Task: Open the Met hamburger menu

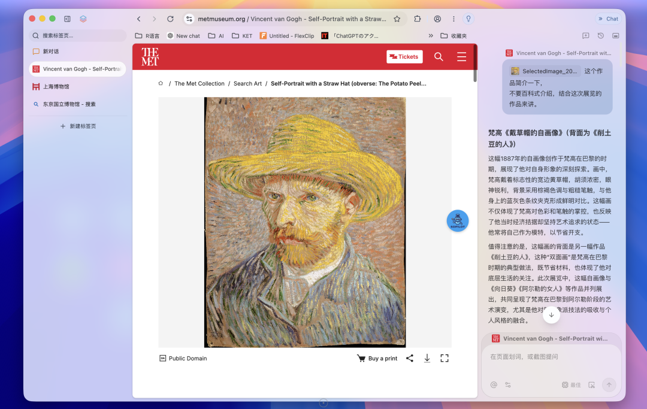Action: click(x=462, y=56)
